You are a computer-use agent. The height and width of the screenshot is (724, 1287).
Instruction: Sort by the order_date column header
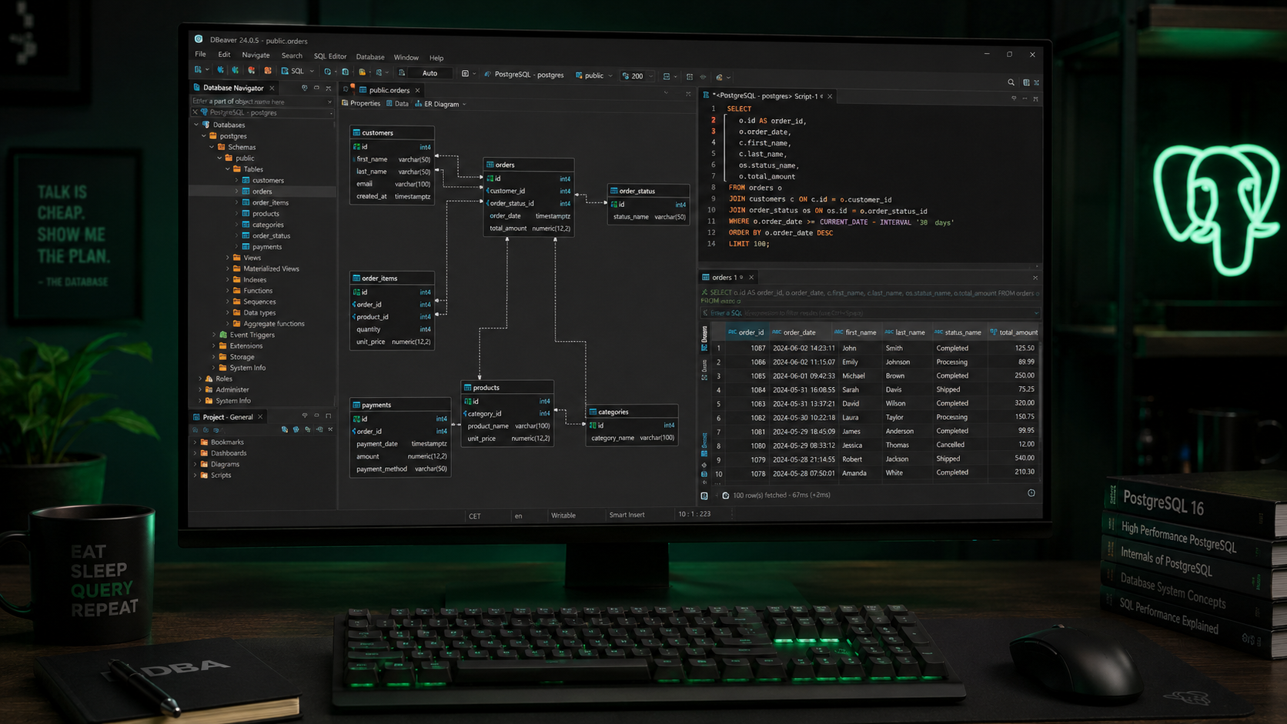(x=799, y=332)
